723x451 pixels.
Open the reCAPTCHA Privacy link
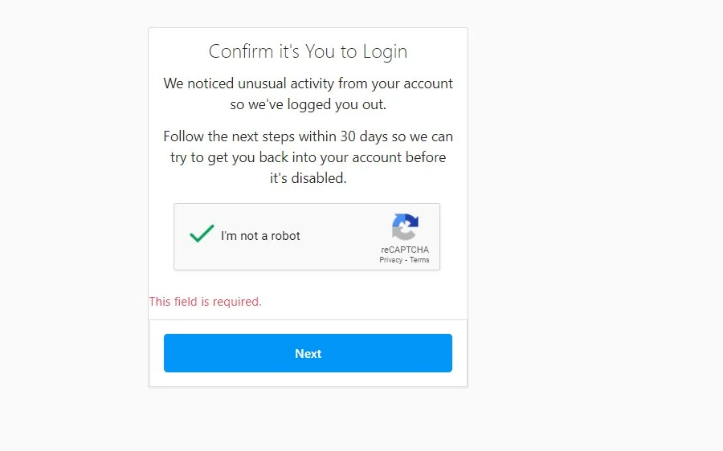pyautogui.click(x=391, y=260)
